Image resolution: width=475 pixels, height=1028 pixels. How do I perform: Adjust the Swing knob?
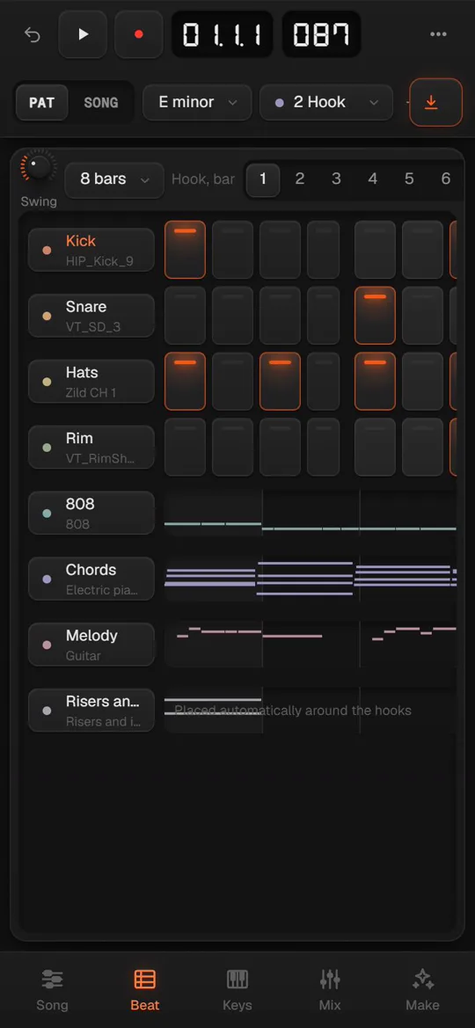[38, 166]
